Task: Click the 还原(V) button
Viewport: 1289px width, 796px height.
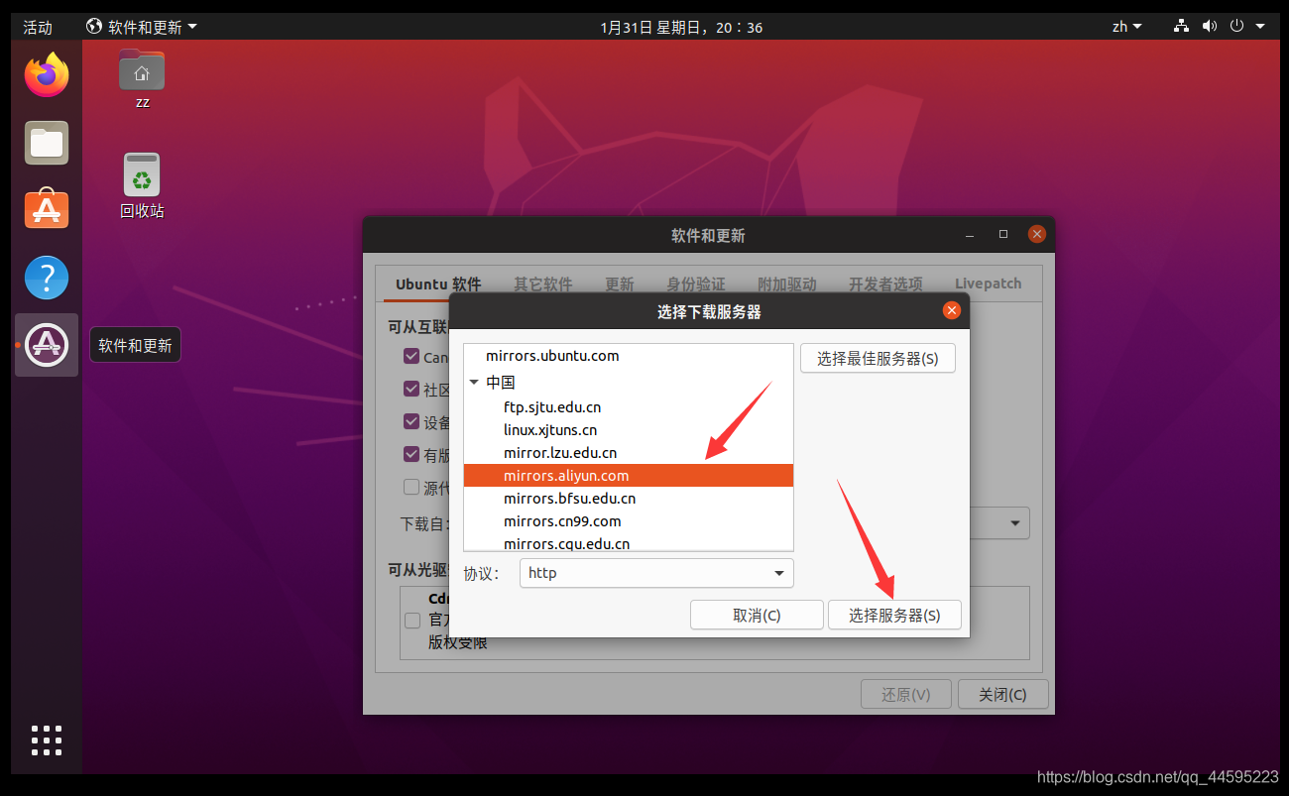Action: point(906,694)
